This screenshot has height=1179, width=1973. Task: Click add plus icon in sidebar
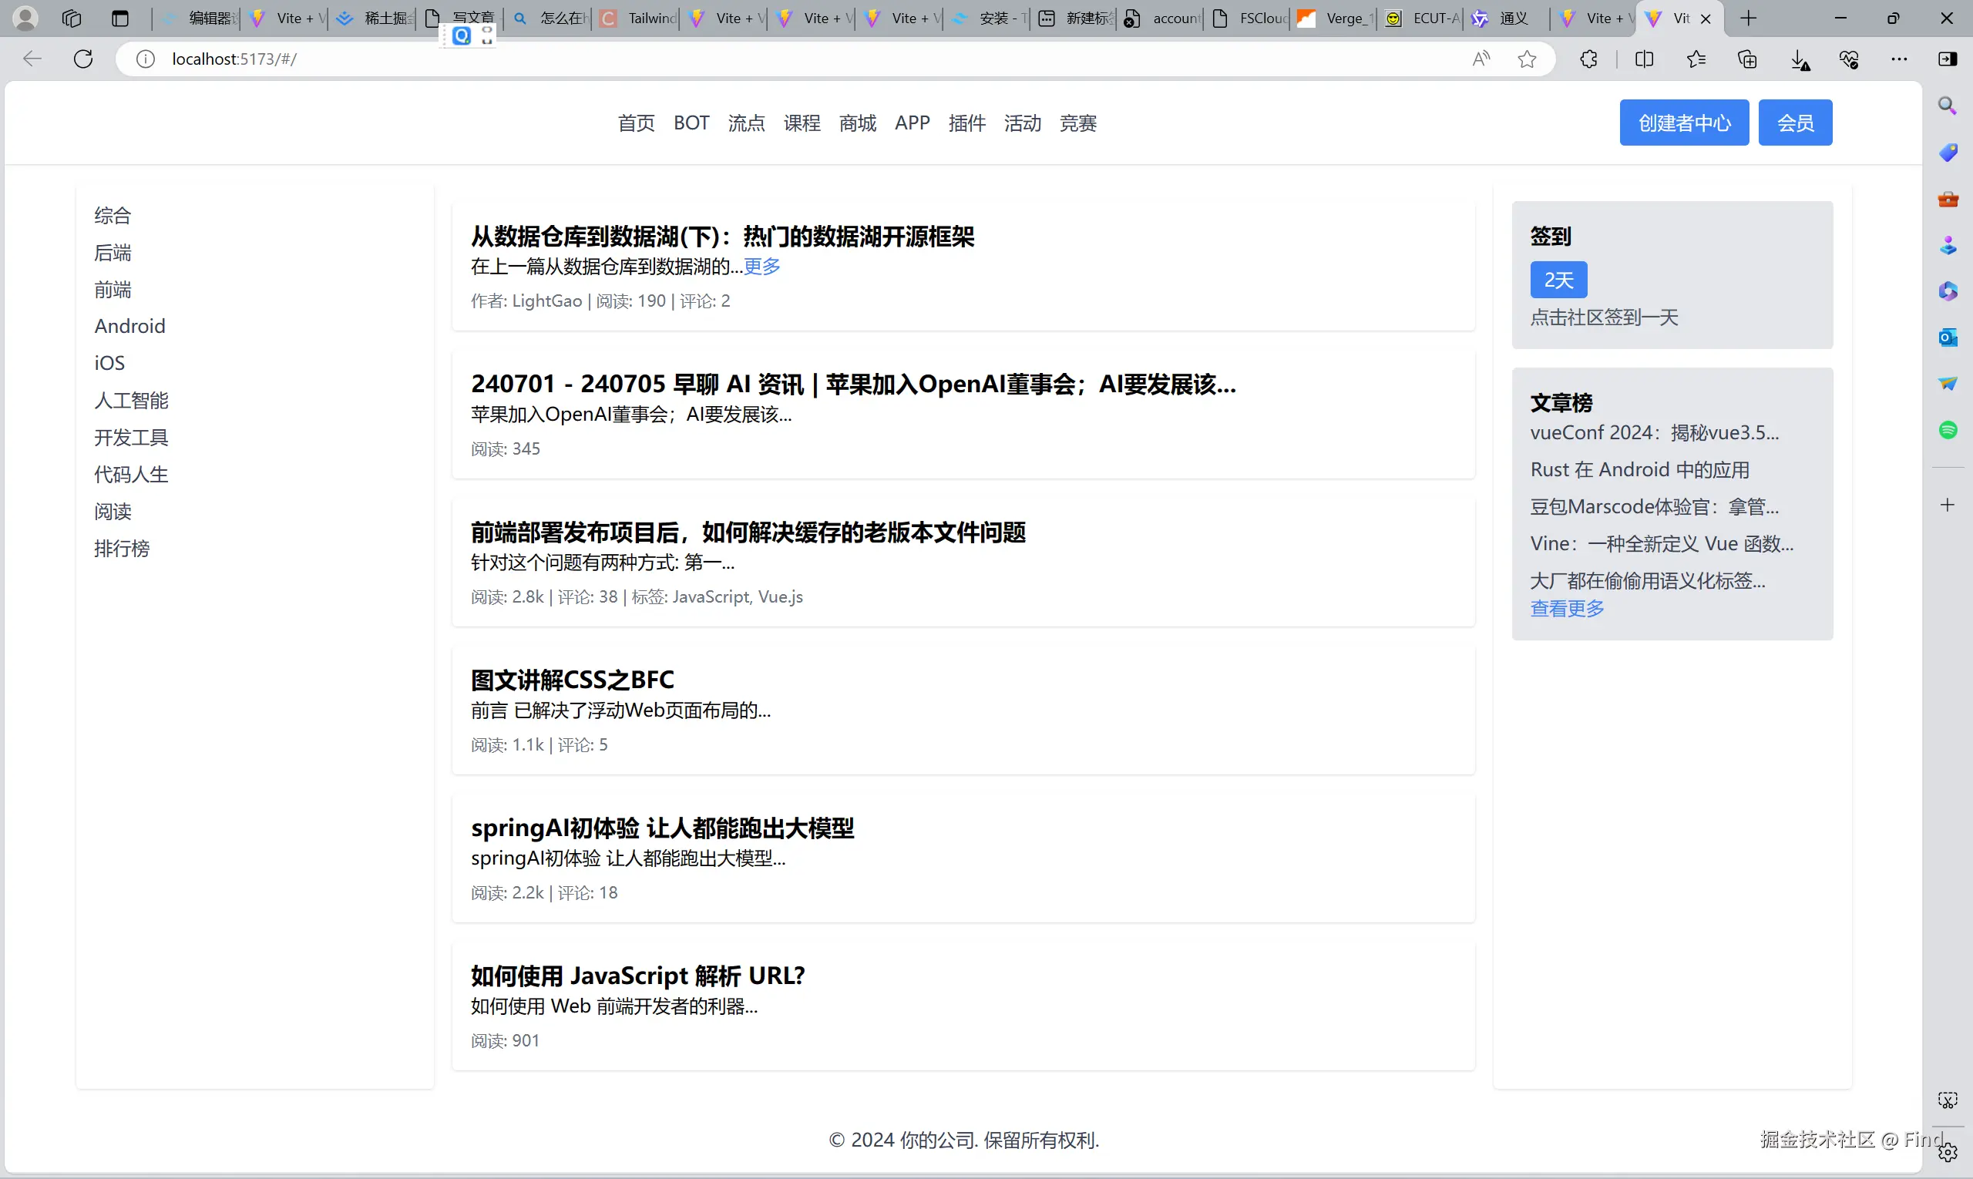pyautogui.click(x=1947, y=506)
